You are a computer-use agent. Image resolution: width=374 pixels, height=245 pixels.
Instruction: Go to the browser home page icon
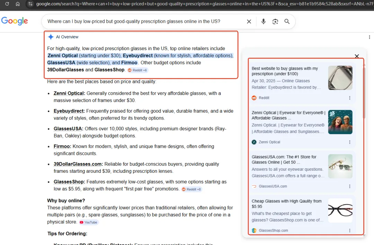pos(18,4)
